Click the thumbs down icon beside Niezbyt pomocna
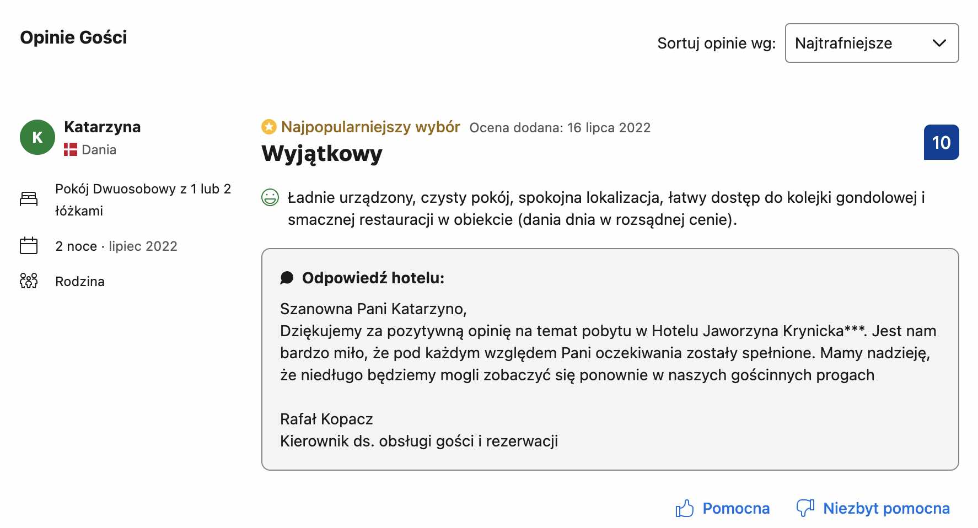The width and height of the screenshot is (978, 528). pyautogui.click(x=805, y=507)
